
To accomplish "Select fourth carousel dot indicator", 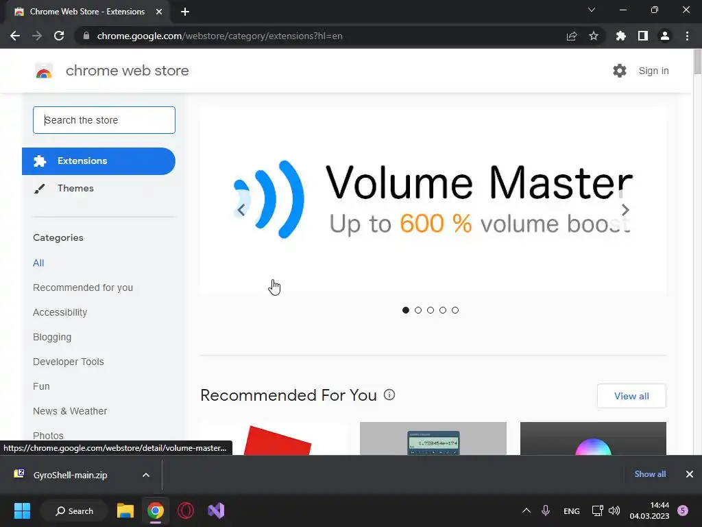I will (x=443, y=310).
